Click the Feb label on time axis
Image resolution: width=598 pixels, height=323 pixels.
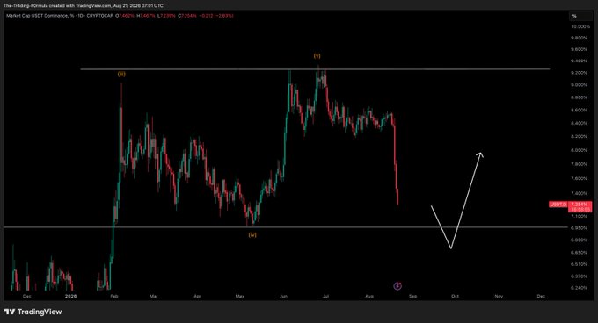tap(114, 296)
